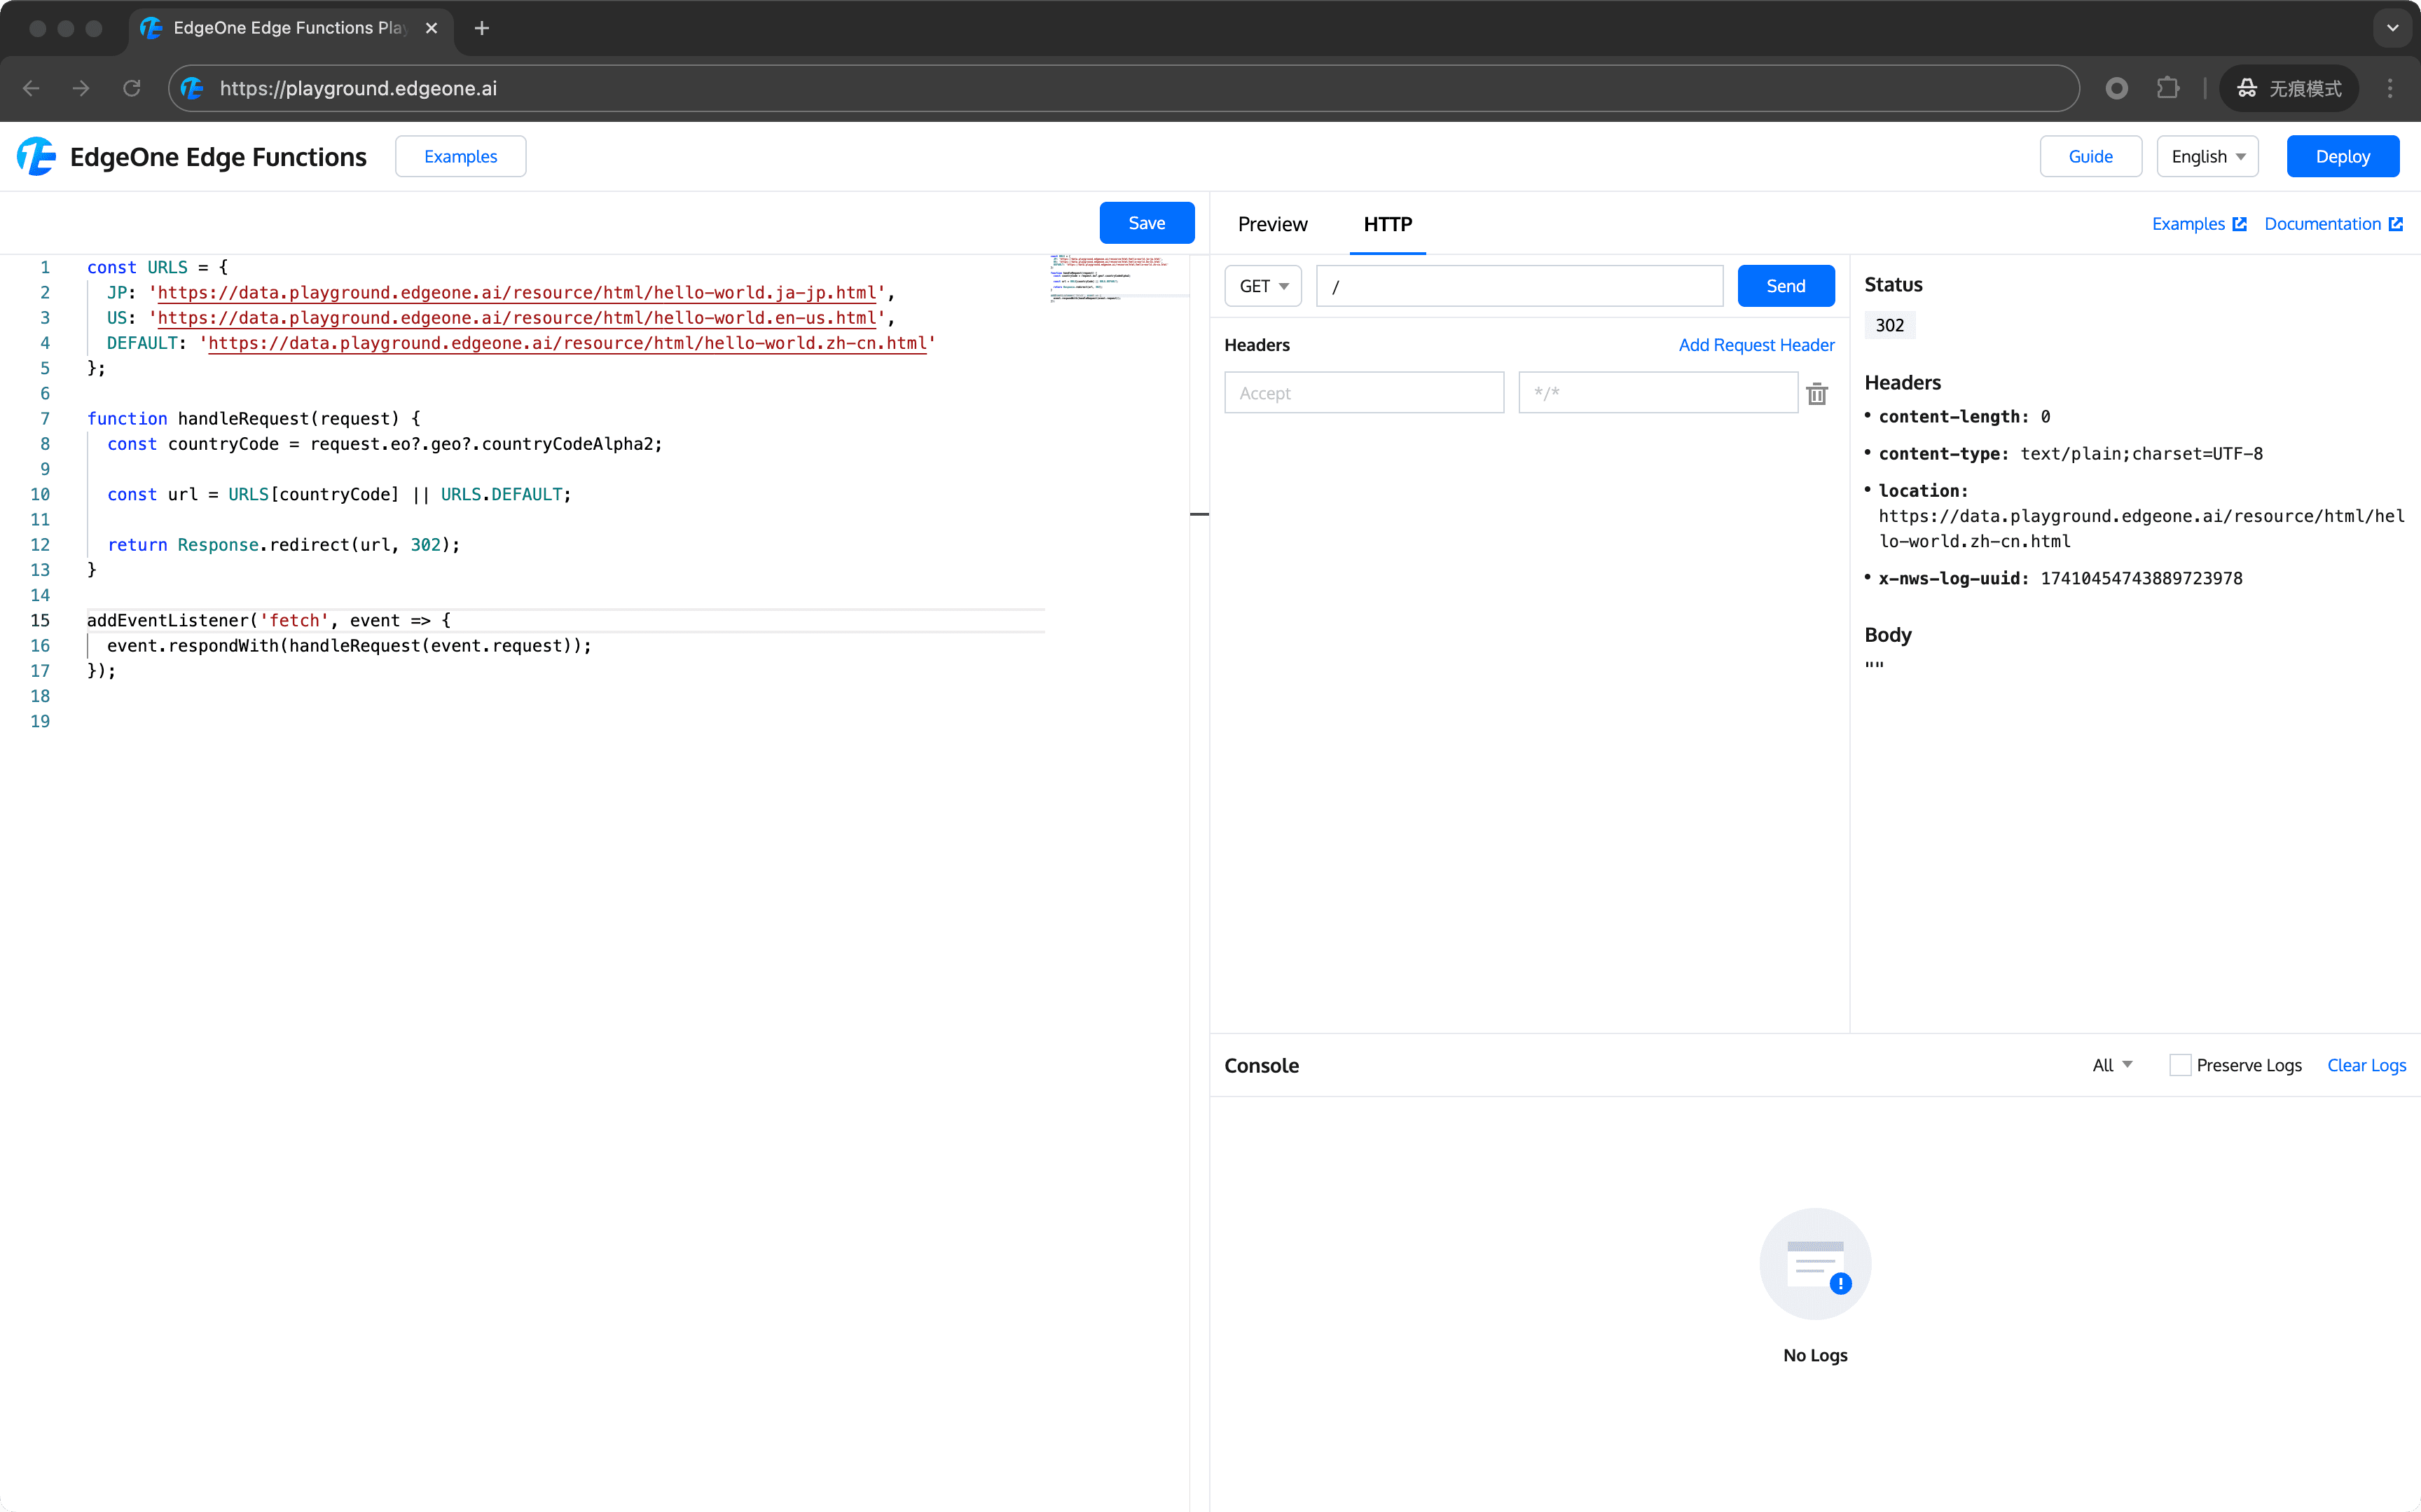Viewport: 2421px width, 1512px height.
Task: Click the 302 status value
Action: click(1889, 325)
